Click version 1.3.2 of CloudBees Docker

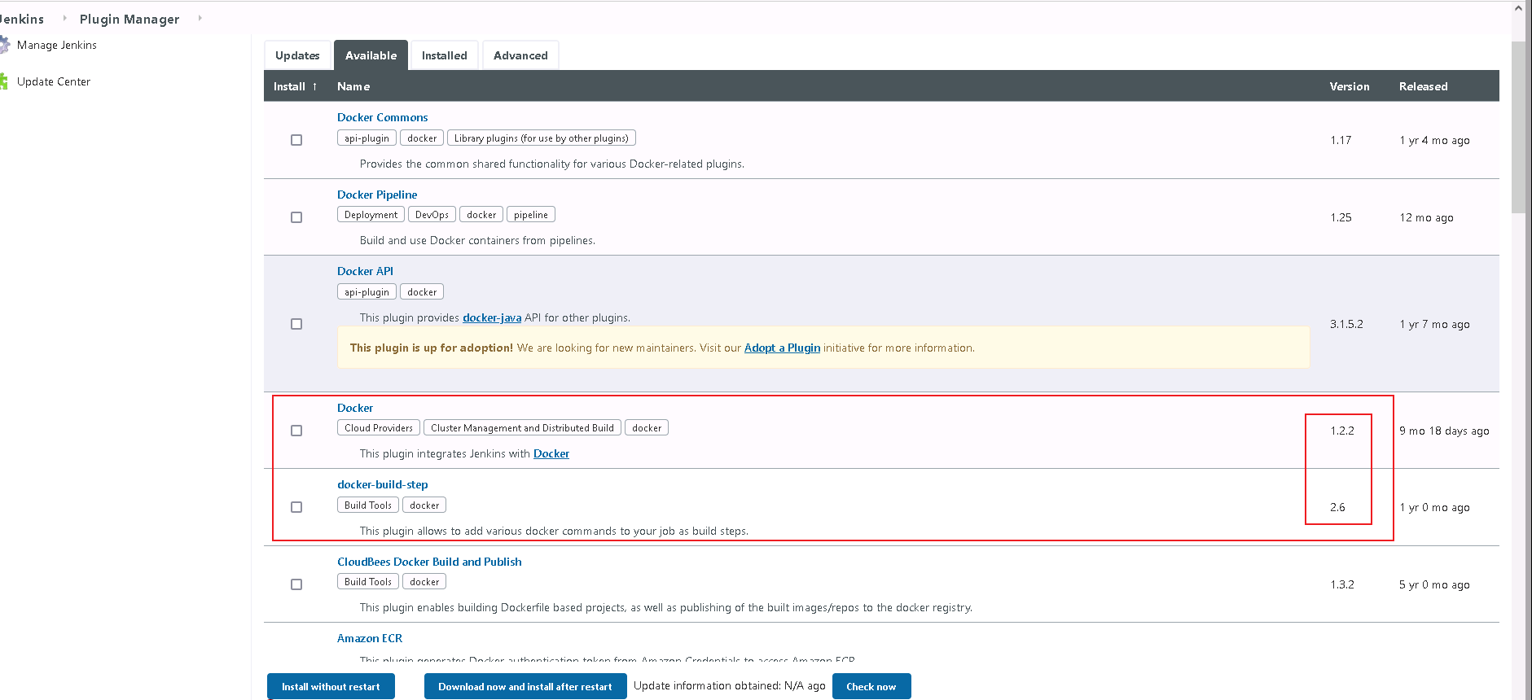pyautogui.click(x=1342, y=584)
